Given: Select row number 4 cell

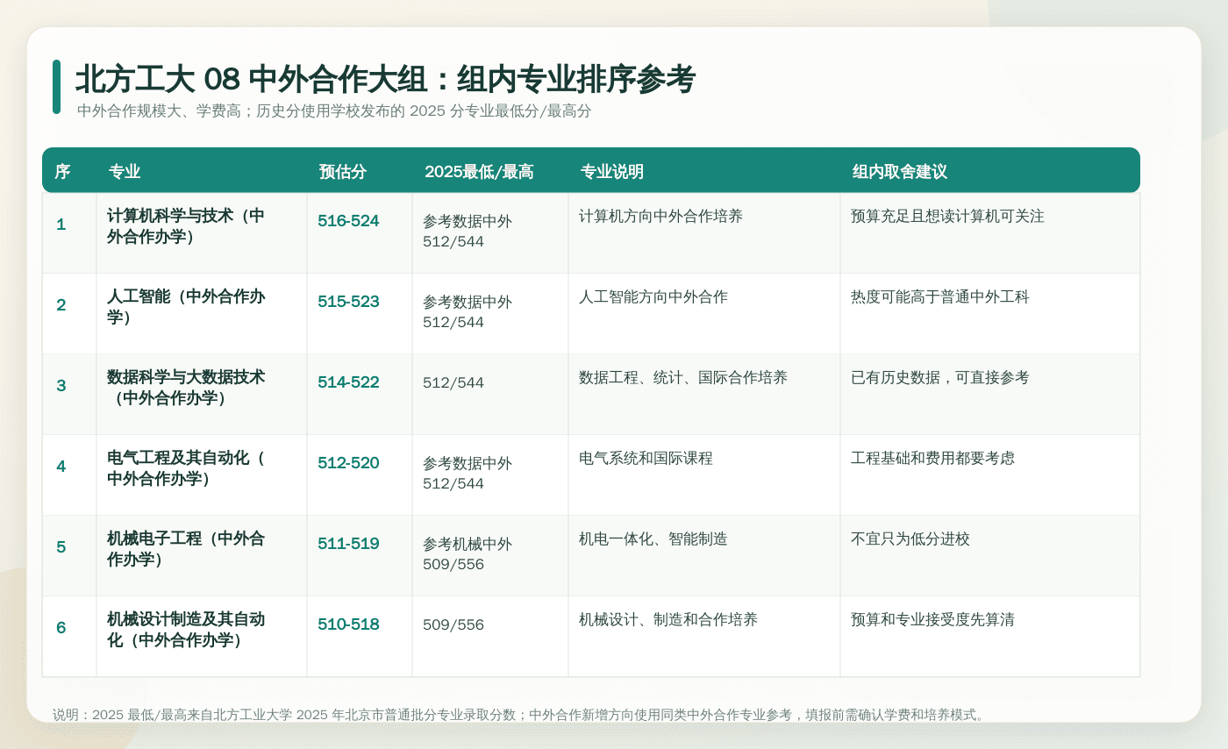Looking at the screenshot, I should coord(69,475).
